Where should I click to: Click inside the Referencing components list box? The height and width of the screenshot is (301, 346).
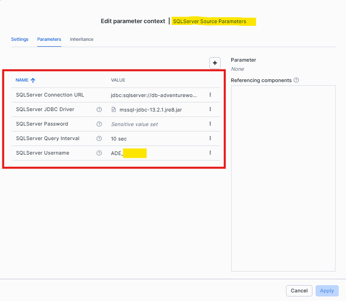pos(283,178)
